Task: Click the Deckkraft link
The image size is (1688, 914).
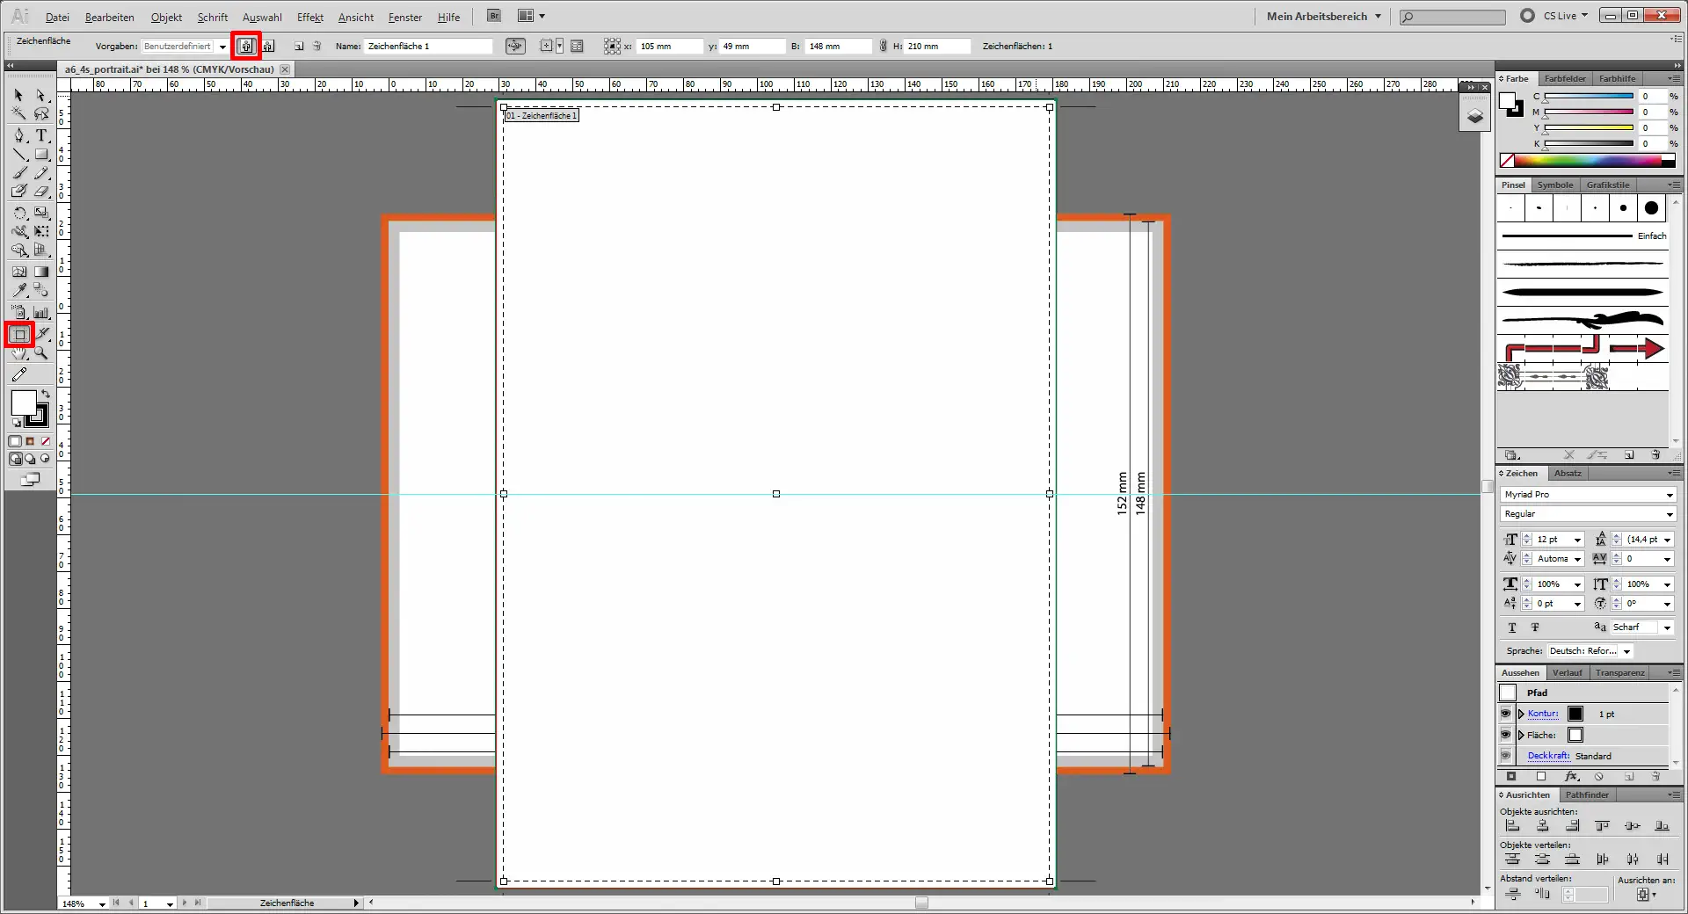Action: click(1548, 756)
